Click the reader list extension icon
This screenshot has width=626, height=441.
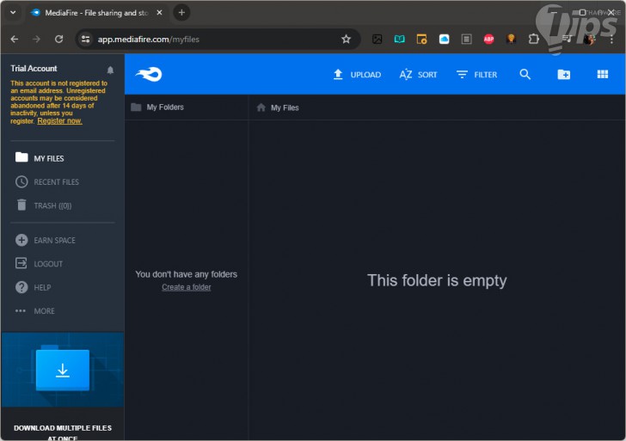click(x=466, y=39)
